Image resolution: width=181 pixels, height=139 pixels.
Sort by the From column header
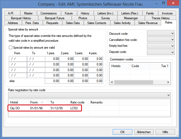[39, 102]
